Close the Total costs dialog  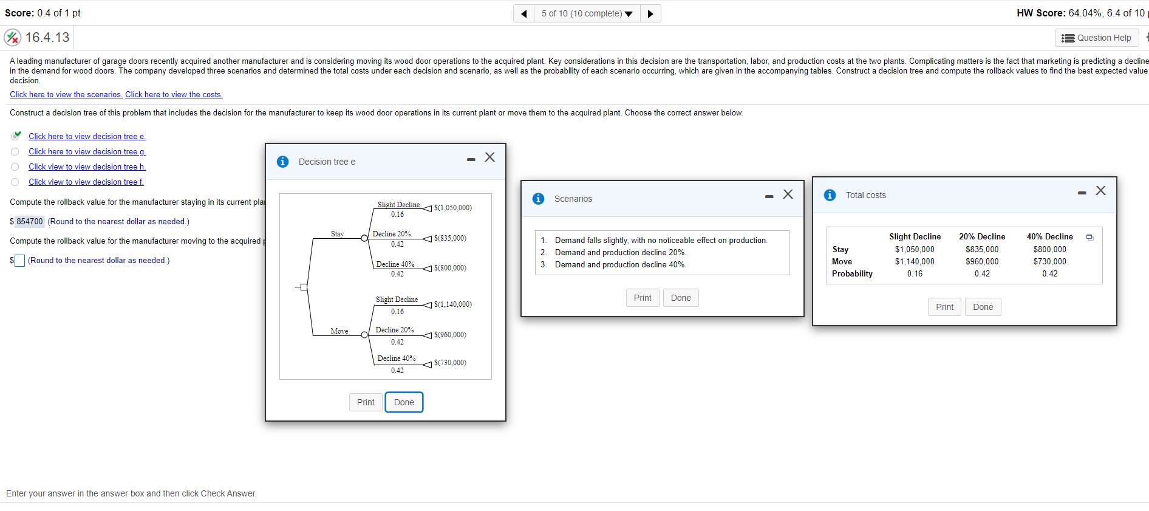tap(1101, 191)
